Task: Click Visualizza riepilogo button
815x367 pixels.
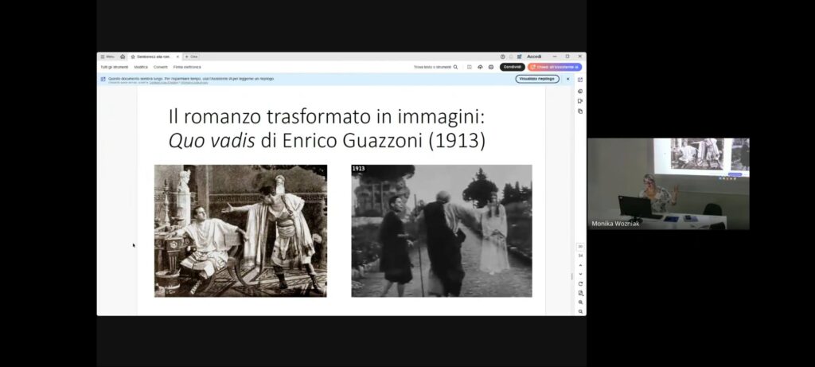Action: click(x=536, y=79)
